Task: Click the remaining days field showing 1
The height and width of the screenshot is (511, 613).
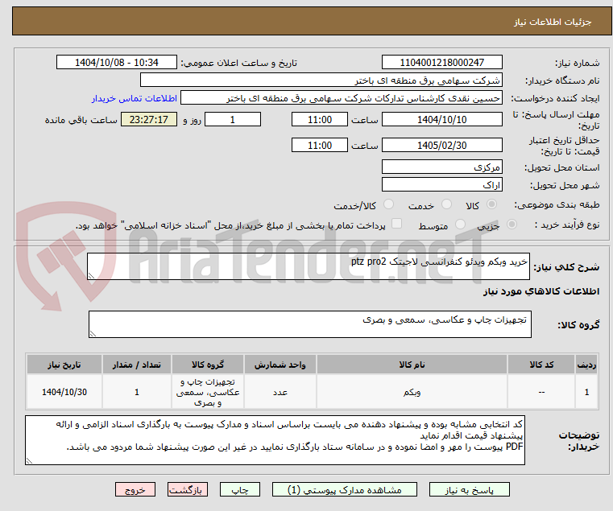Action: tap(233, 120)
